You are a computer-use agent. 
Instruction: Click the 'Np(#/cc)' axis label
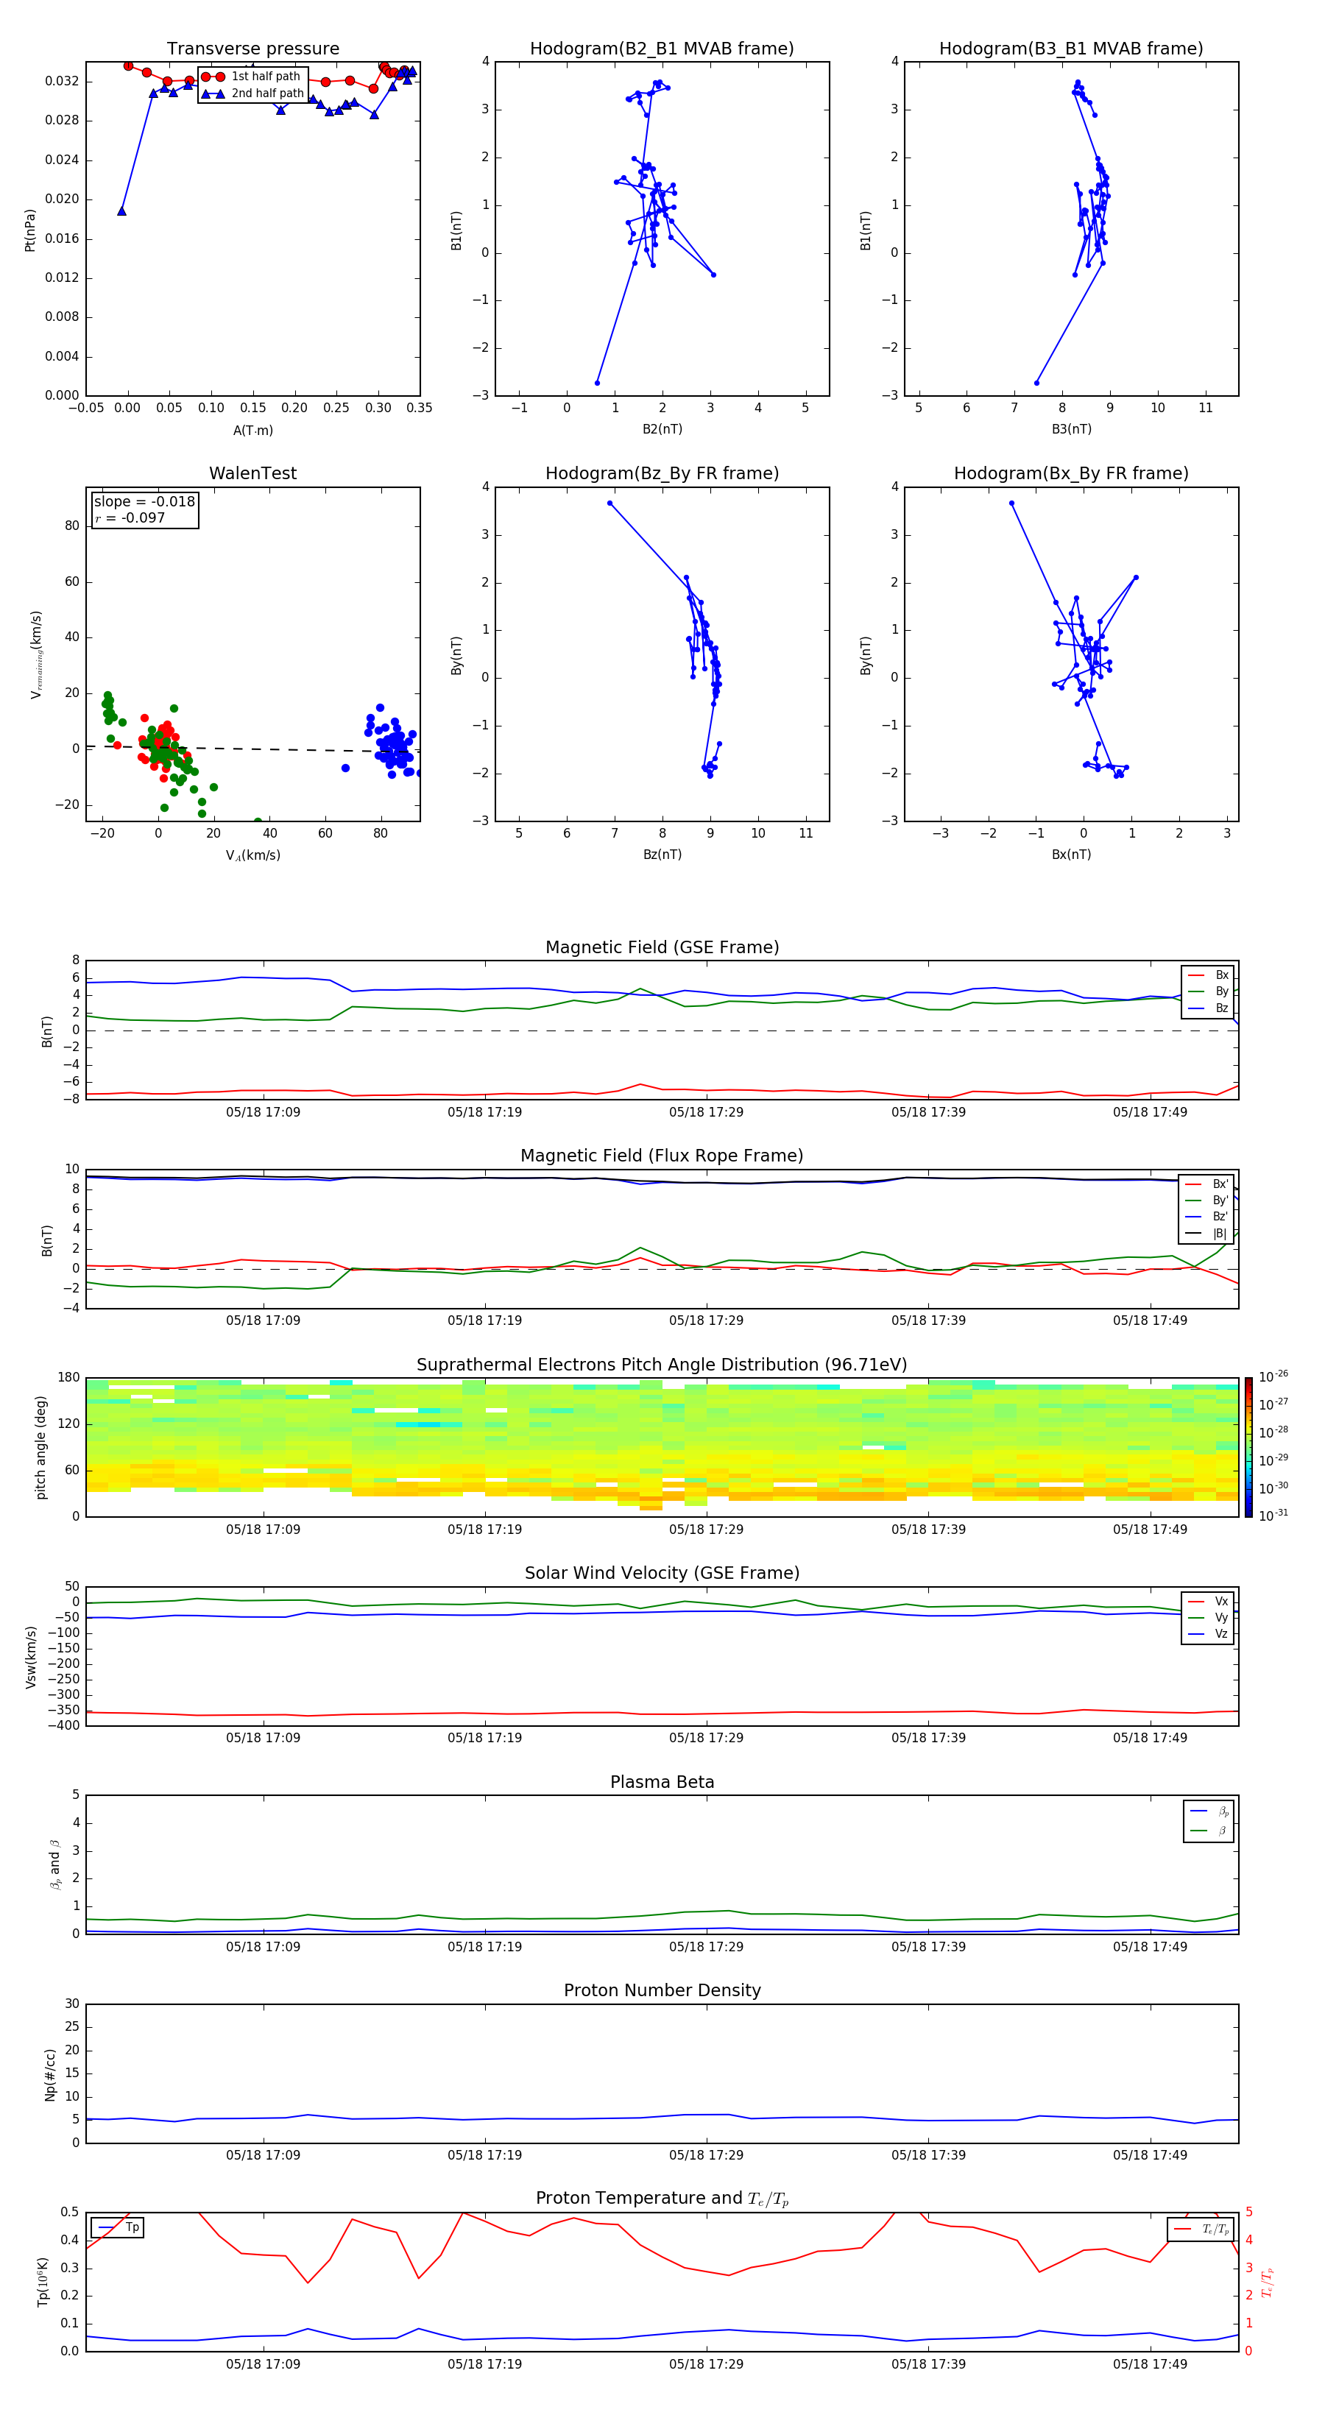[x=50, y=2074]
